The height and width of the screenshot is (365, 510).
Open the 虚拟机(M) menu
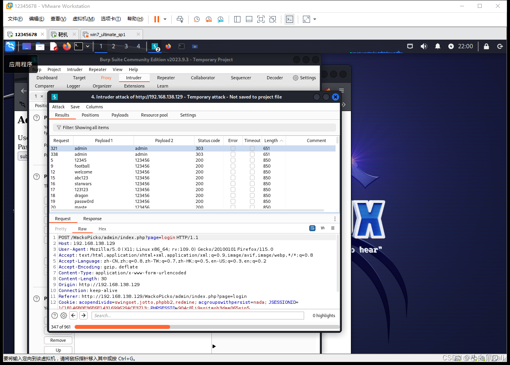[x=84, y=19]
